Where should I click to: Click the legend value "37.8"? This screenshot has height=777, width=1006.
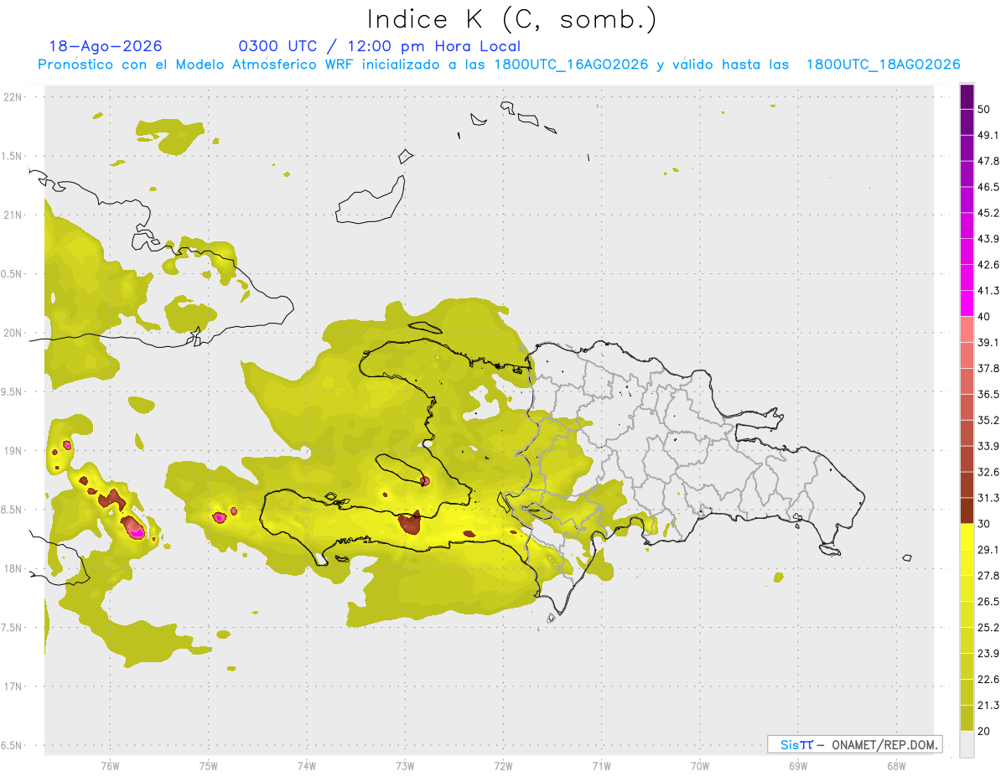(x=988, y=368)
